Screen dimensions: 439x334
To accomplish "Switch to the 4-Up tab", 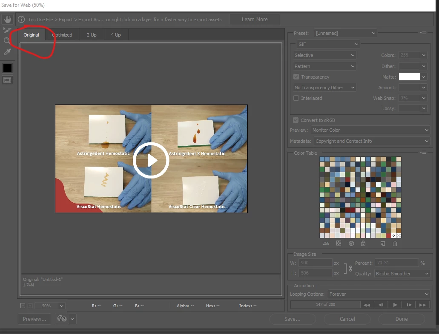I will point(116,35).
